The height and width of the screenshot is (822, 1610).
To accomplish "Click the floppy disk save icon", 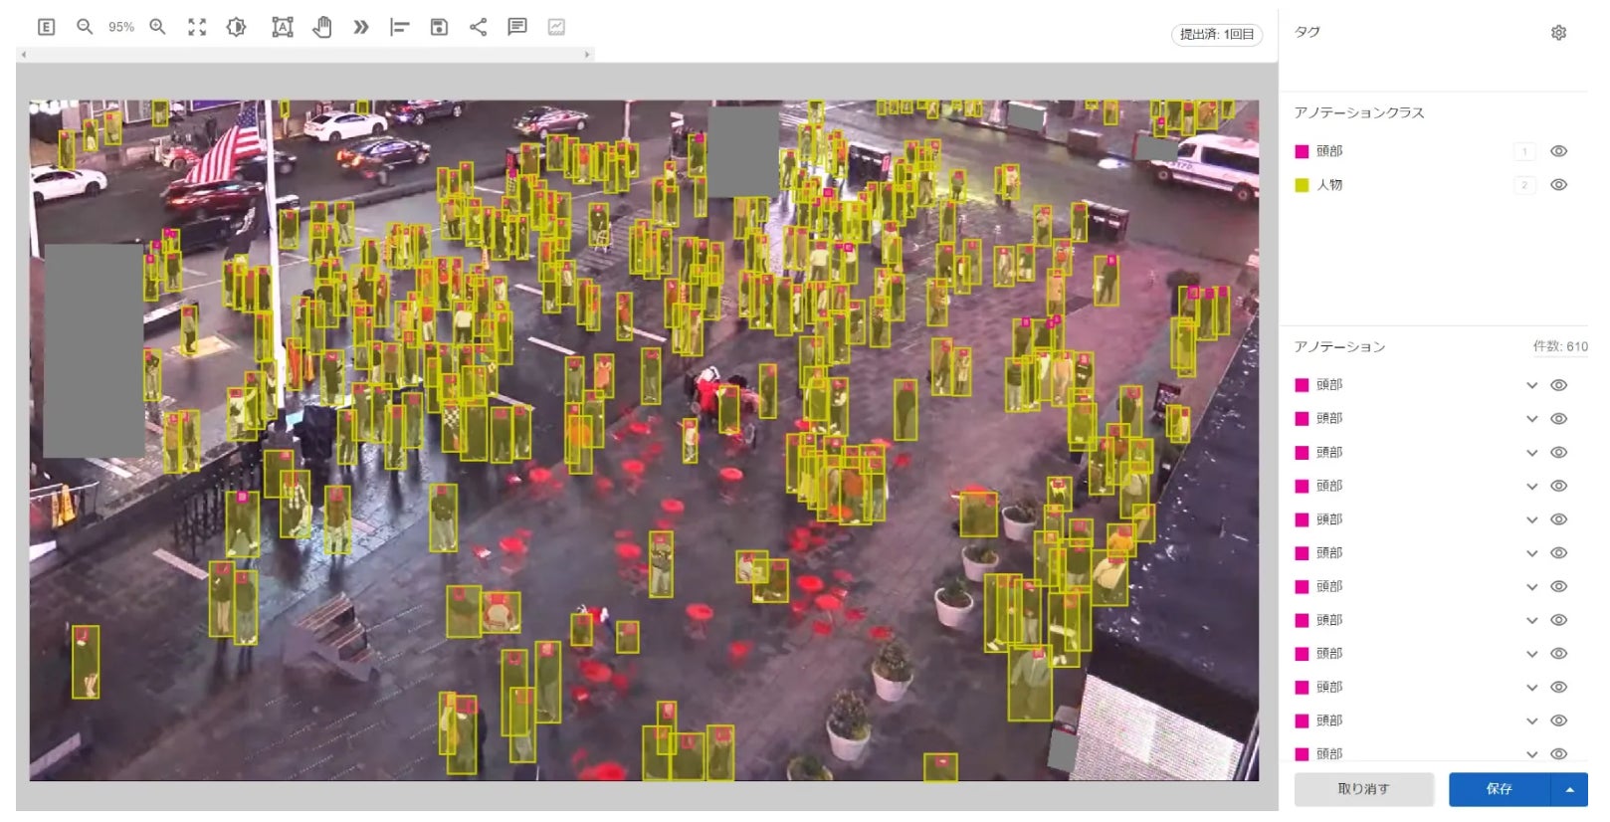I will pos(439,27).
